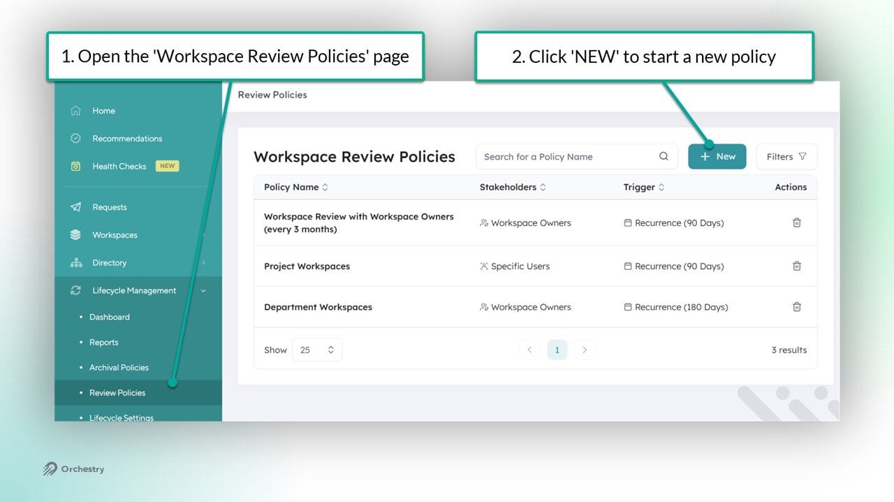The width and height of the screenshot is (894, 502).
Task: Go to previous page of results
Action: [x=529, y=350]
